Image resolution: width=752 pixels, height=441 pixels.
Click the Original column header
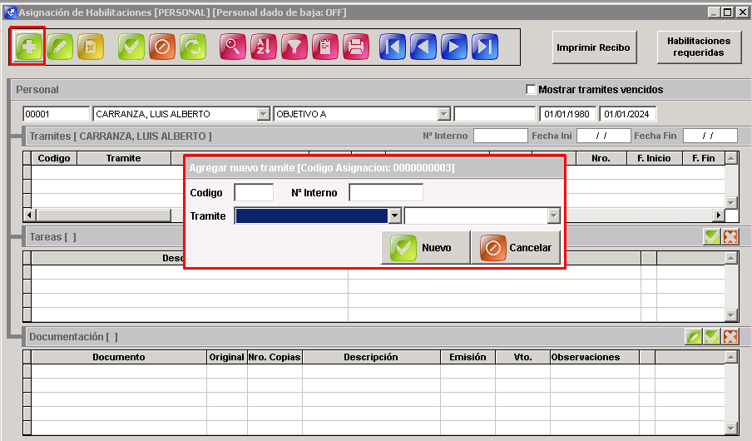(226, 357)
